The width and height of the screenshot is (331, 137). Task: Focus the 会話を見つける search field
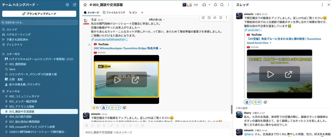[x=39, y=22]
